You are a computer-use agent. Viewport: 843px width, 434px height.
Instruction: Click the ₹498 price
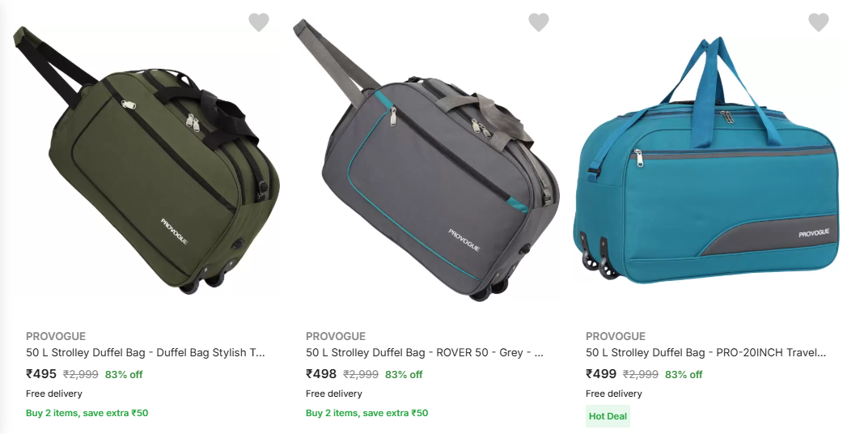(x=321, y=374)
